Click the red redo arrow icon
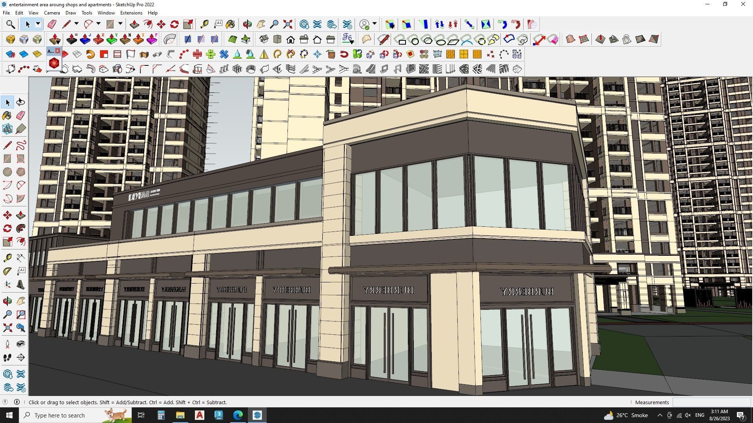The height and width of the screenshot is (423, 753). tap(516, 25)
